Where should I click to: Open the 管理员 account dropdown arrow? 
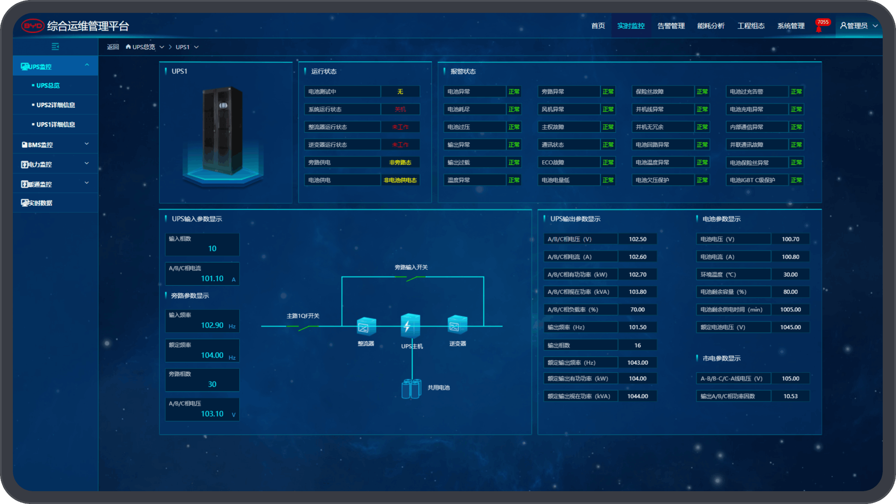875,26
